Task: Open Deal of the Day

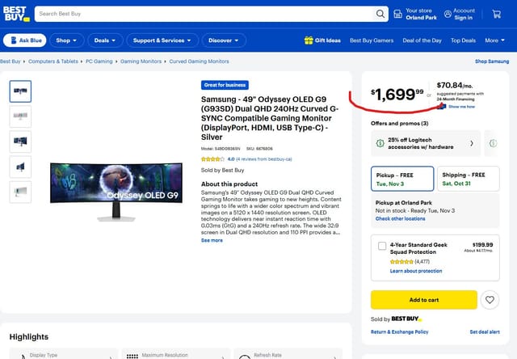Action: coord(422,40)
